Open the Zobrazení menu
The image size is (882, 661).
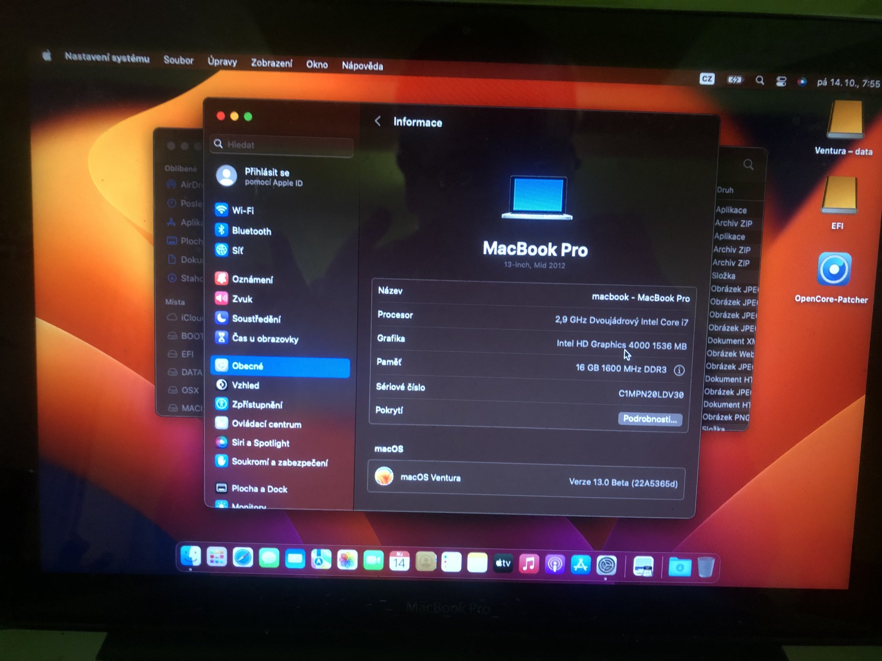coord(271,63)
